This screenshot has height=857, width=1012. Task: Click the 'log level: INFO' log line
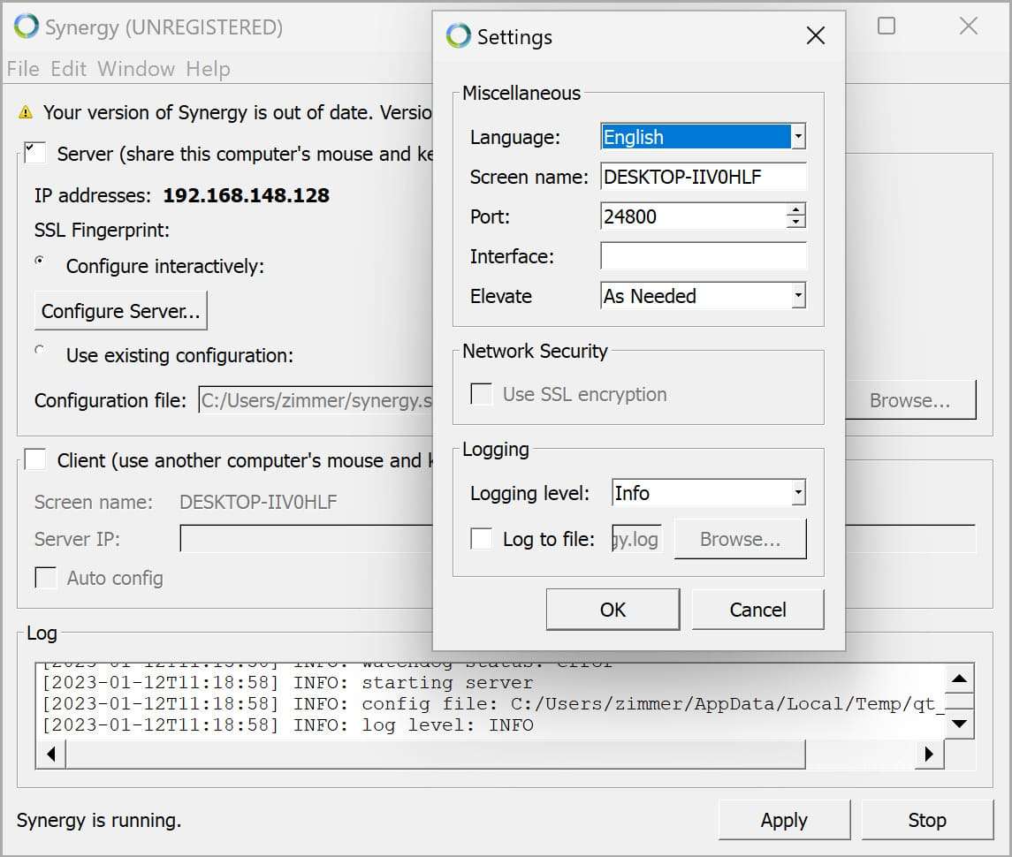[x=288, y=725]
